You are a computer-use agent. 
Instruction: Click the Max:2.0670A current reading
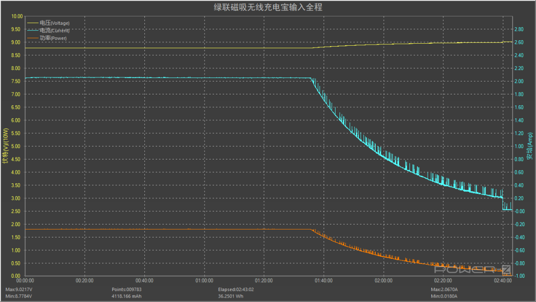coord(444,290)
